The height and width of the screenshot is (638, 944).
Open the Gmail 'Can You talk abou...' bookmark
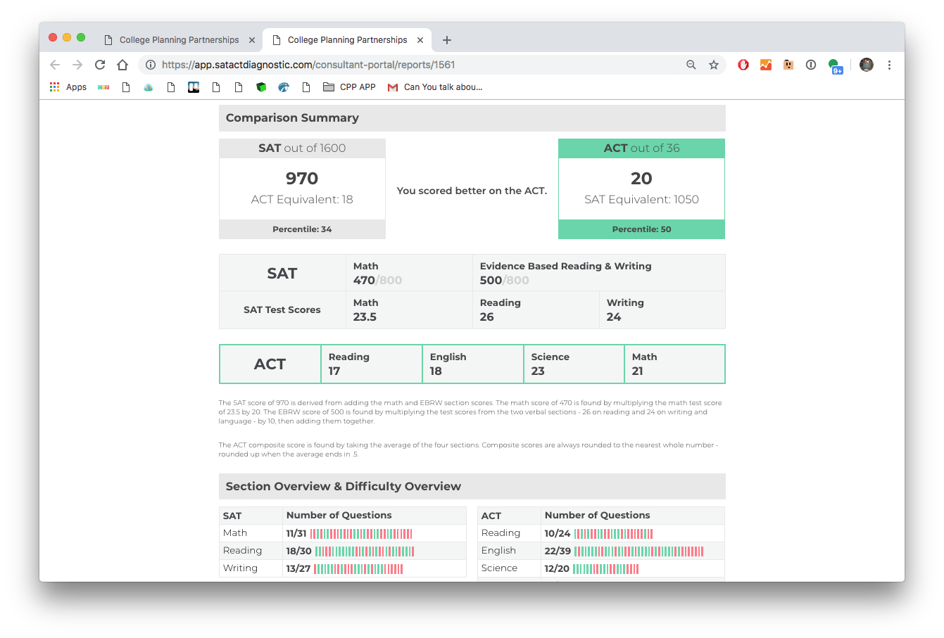pos(435,87)
